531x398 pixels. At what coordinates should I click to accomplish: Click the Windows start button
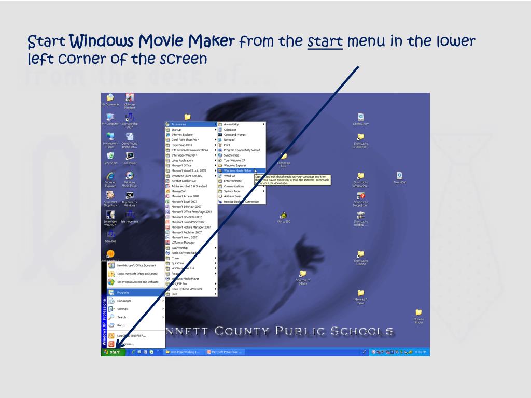(114, 352)
